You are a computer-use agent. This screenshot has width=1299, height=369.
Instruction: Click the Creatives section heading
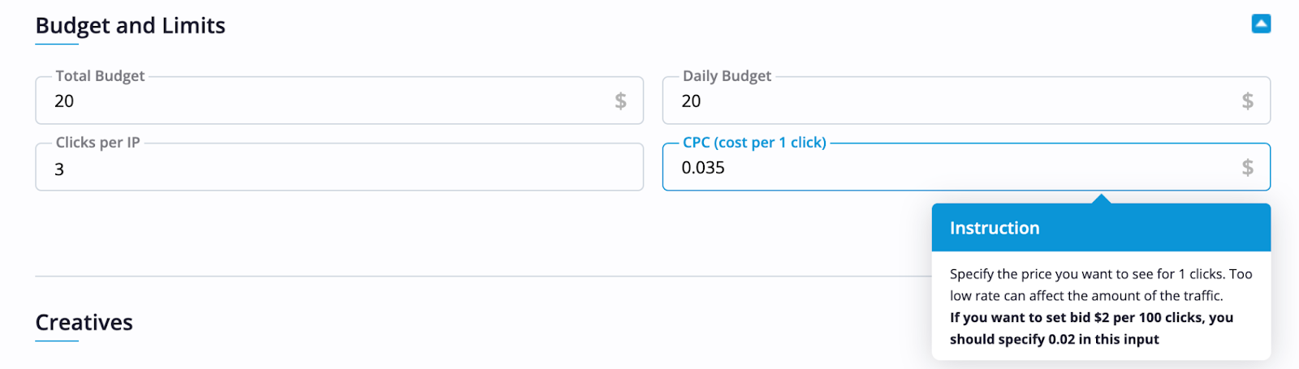(x=84, y=322)
